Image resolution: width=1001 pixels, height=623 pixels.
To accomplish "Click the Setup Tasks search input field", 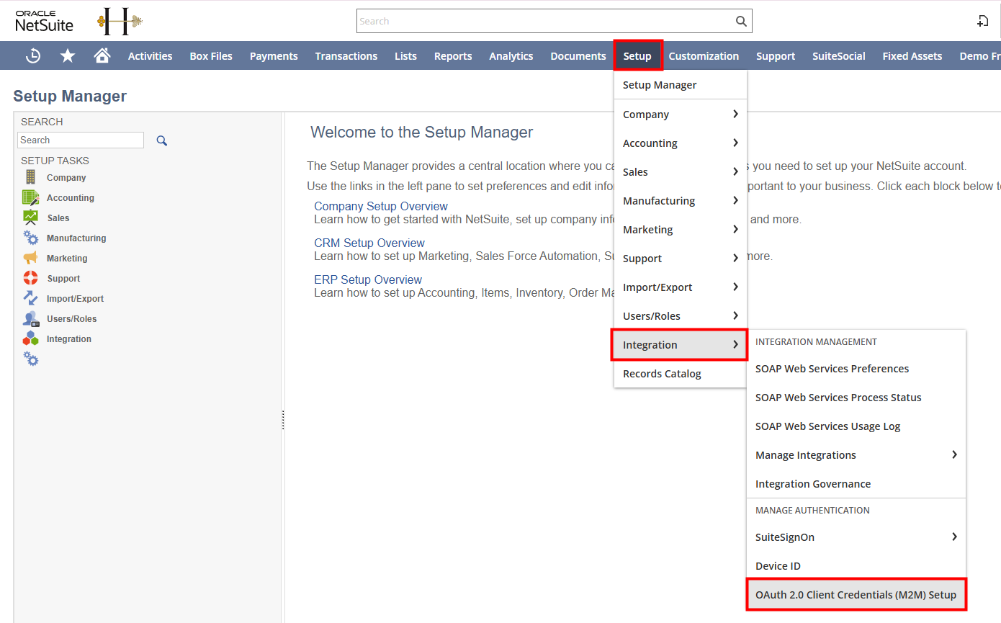I will click(x=81, y=140).
